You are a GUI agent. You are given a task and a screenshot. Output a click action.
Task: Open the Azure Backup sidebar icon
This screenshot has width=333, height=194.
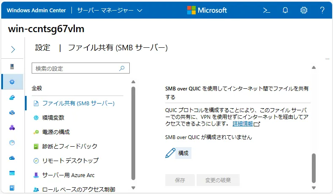click(12, 112)
